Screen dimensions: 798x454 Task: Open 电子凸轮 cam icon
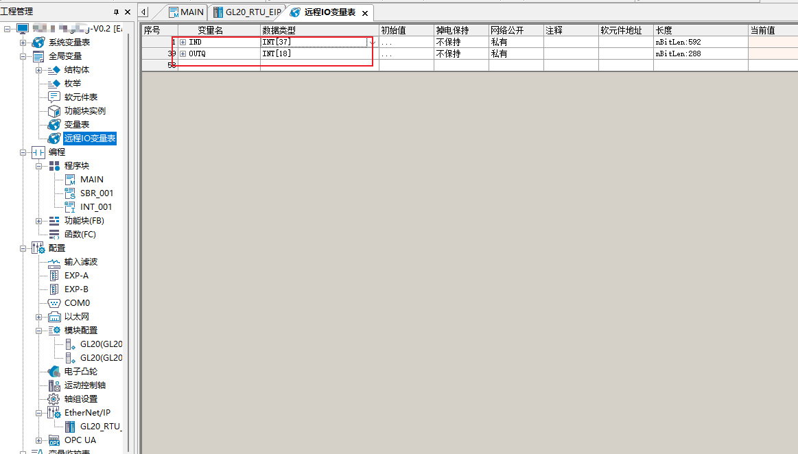point(54,372)
